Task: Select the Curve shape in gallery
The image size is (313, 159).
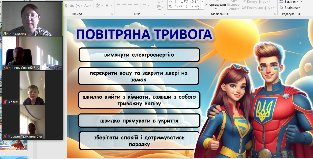Action: (x=181, y=7)
